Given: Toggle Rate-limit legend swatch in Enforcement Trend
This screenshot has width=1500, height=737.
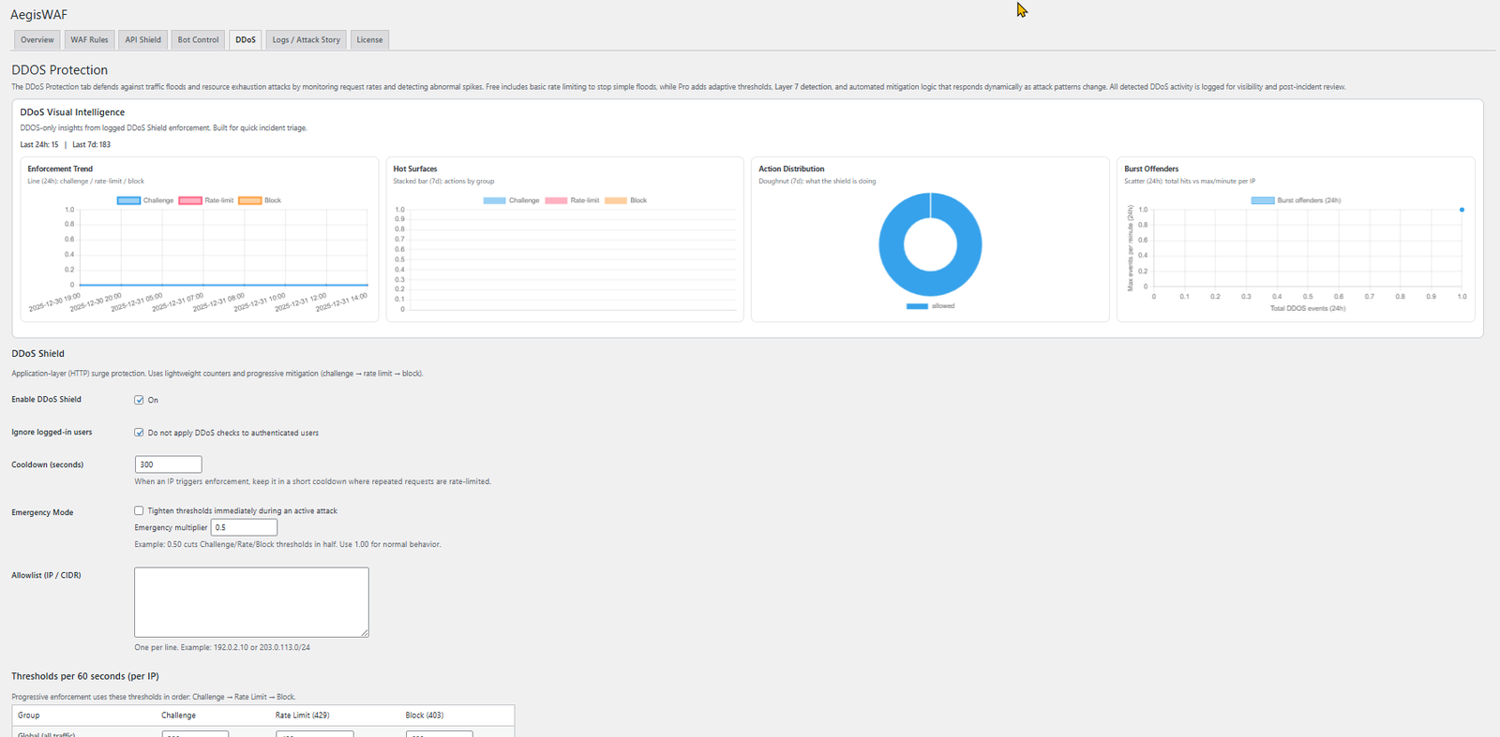Looking at the screenshot, I should (190, 200).
